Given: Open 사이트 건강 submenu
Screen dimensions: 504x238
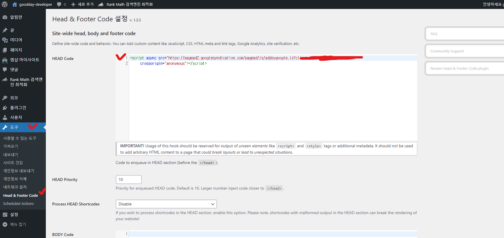Looking at the screenshot, I should point(13,163).
